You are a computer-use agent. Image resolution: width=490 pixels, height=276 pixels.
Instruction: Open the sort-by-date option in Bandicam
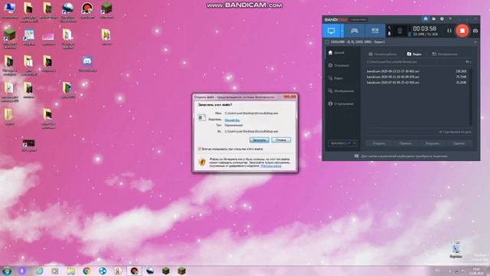(x=455, y=132)
